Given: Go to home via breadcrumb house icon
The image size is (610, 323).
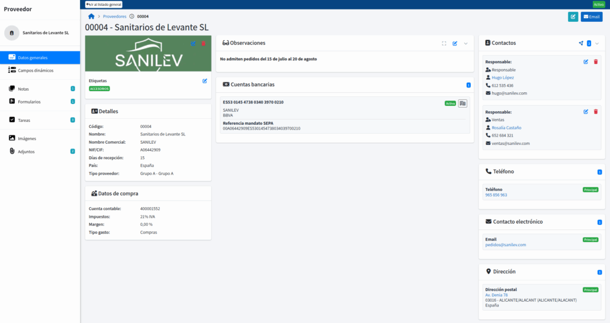Looking at the screenshot, I should coord(91,17).
